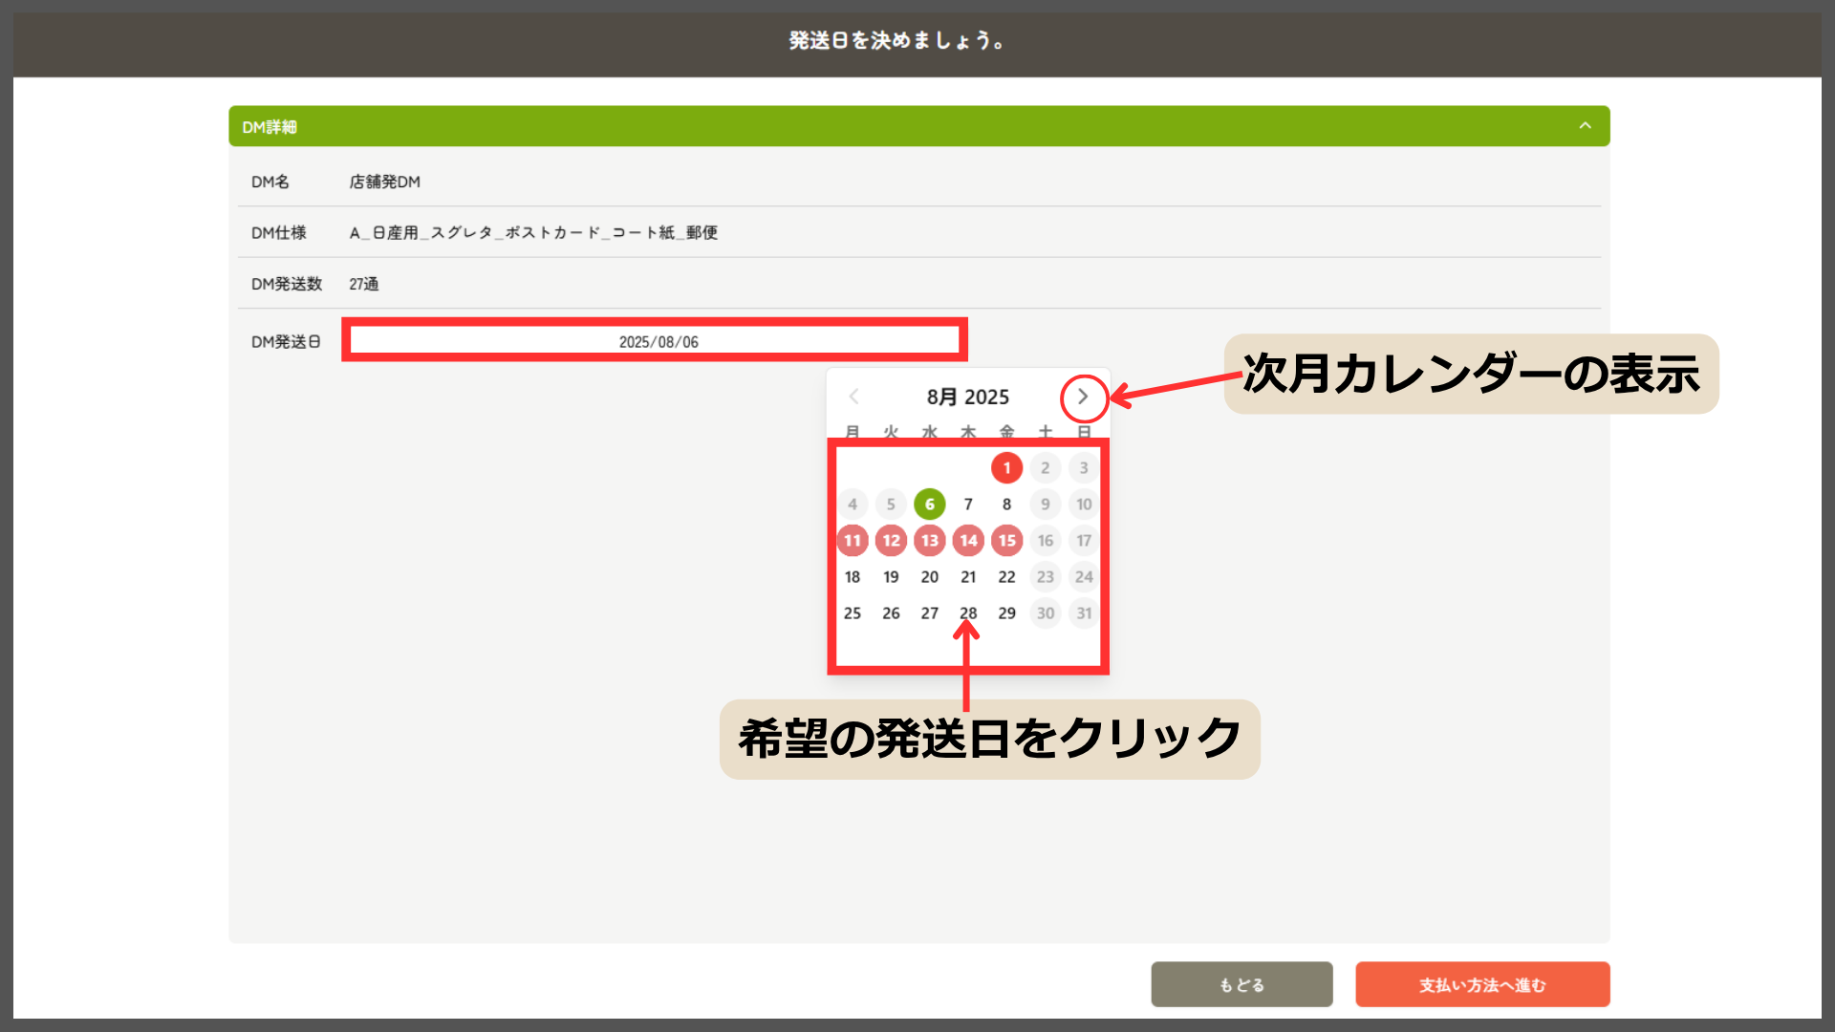The image size is (1835, 1032).
Task: Click August 18 in the calendar
Action: [x=853, y=576]
